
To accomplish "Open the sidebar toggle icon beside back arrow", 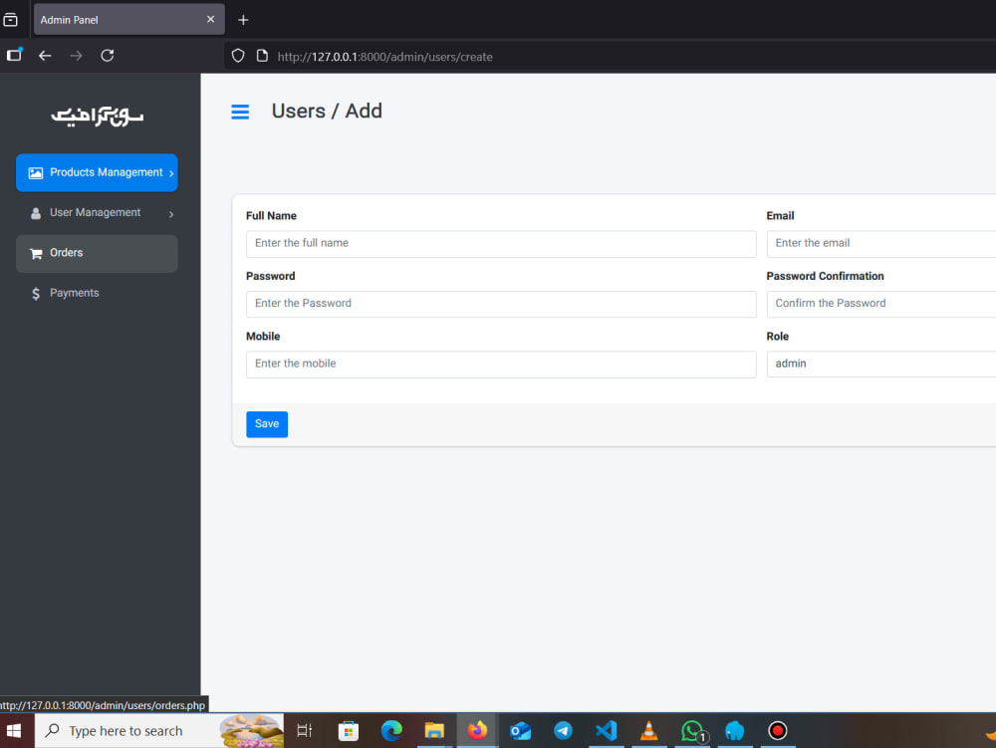I will pos(14,55).
